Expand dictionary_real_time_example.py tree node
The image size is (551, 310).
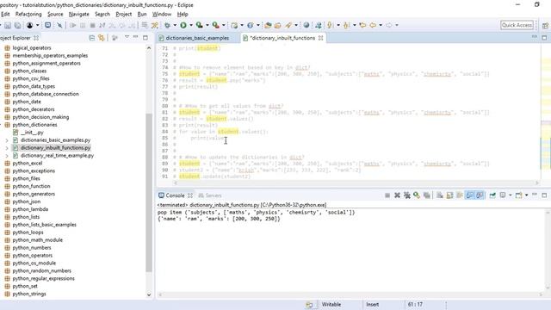7,156
